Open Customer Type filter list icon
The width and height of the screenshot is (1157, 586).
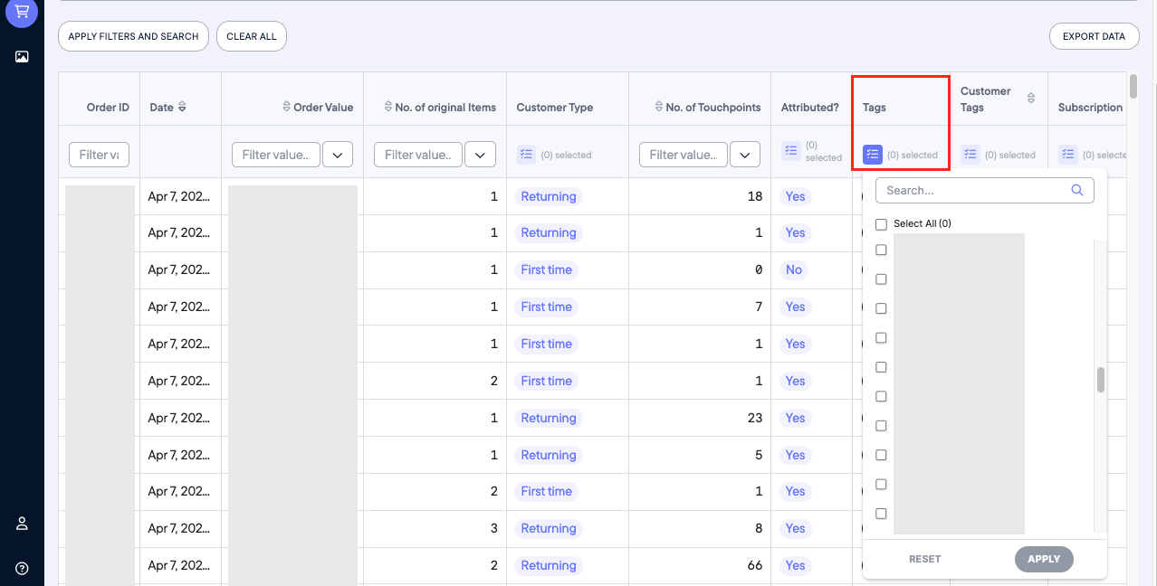coord(527,155)
